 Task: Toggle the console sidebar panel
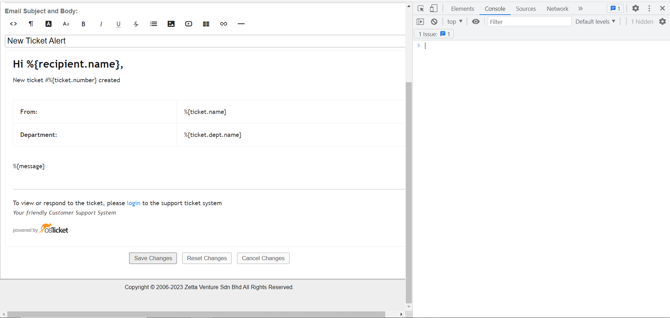pos(420,22)
